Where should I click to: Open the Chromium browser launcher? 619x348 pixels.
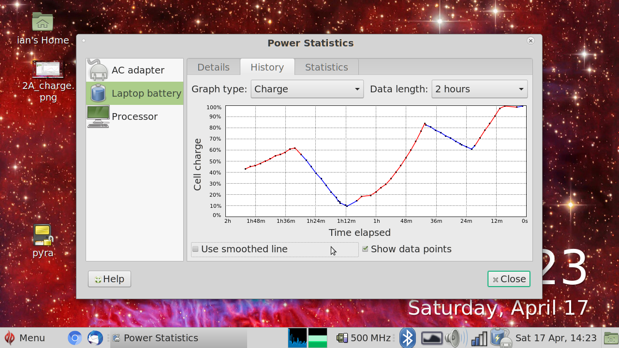(x=74, y=338)
